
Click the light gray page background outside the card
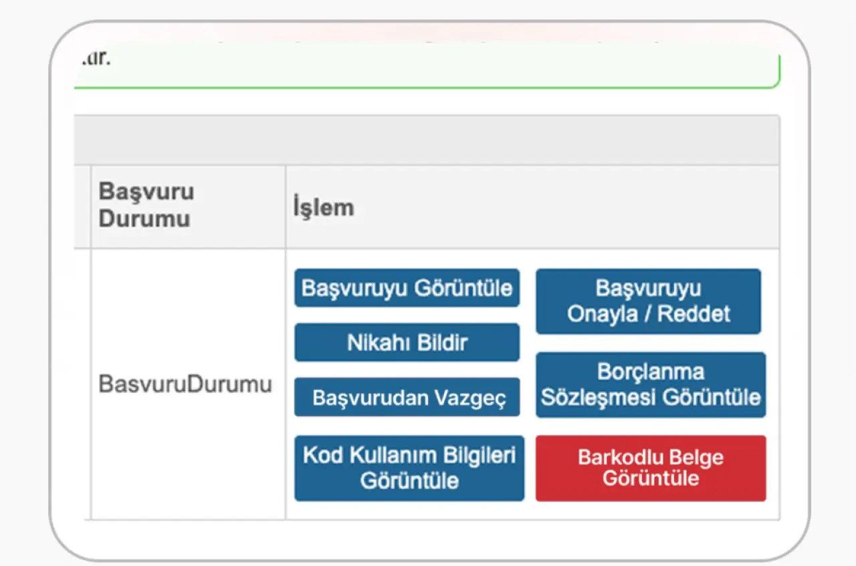(24, 281)
